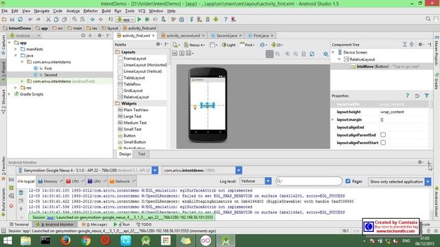Screen dimensions: 440x247
Task: Select RelativeLayout in Component Tree
Action: click(x=362, y=60)
